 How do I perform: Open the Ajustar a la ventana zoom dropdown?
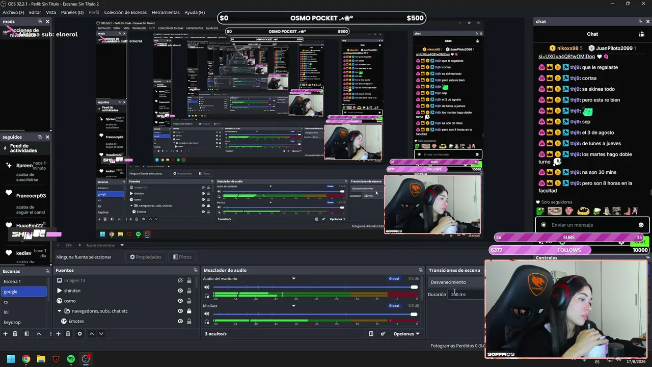(x=104, y=245)
